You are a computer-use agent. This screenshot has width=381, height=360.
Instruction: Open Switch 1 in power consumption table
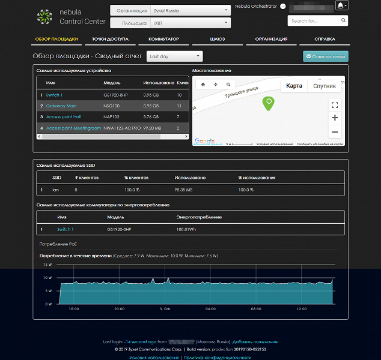coord(65,229)
